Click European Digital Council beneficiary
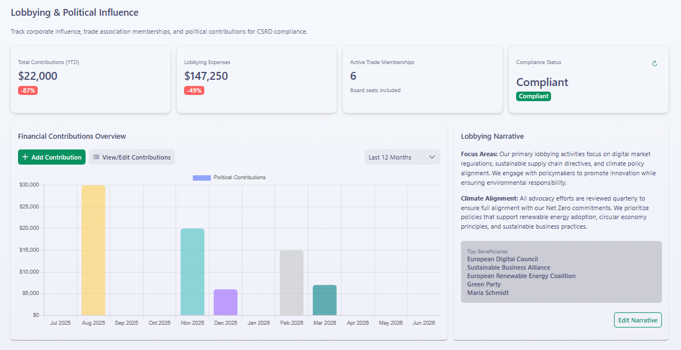This screenshot has height=350, width=681. [503, 259]
